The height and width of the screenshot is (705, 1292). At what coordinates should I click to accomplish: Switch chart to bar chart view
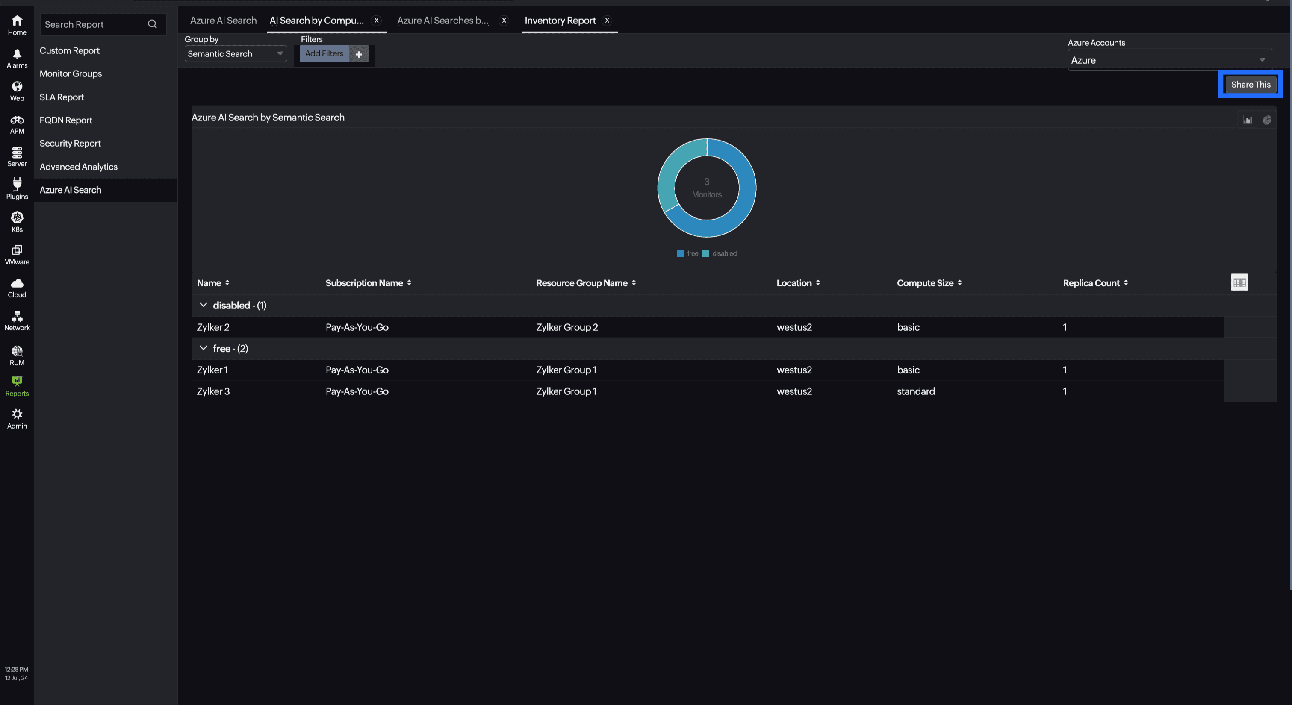click(x=1248, y=120)
